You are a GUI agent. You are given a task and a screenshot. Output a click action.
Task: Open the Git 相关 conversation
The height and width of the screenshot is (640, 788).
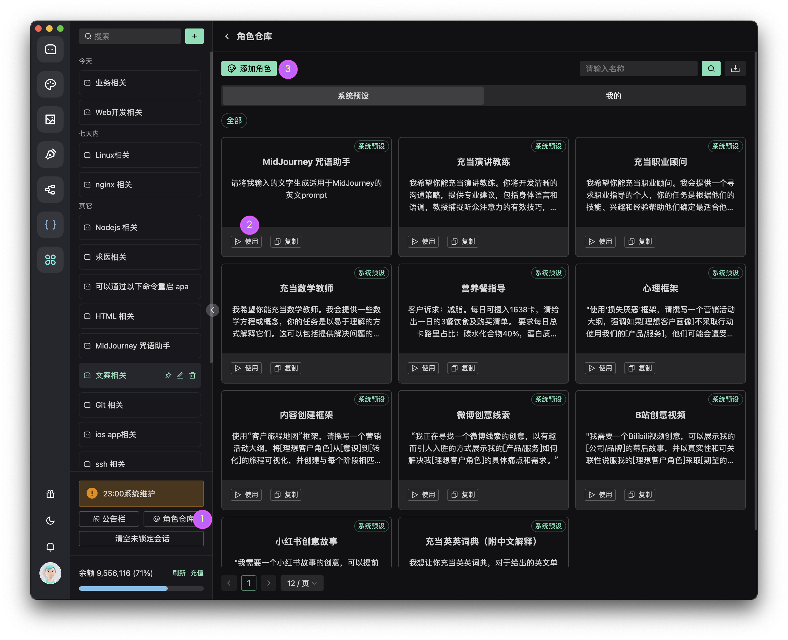pos(140,405)
